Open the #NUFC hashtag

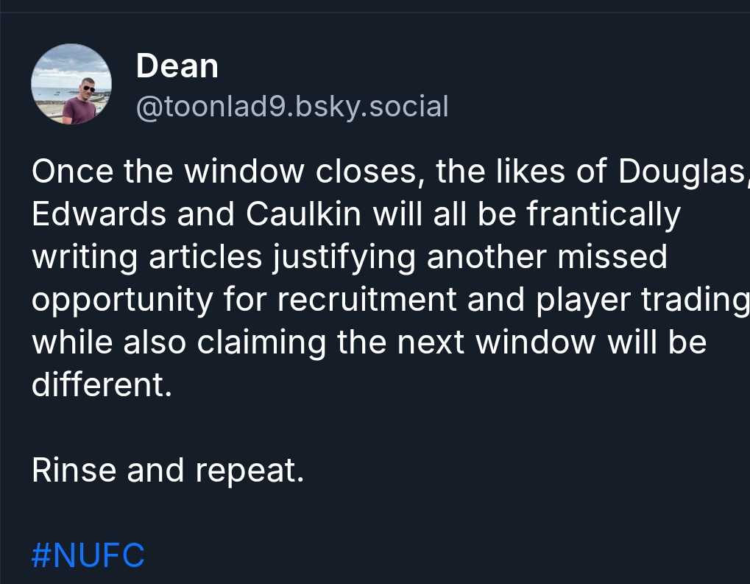[x=88, y=555]
